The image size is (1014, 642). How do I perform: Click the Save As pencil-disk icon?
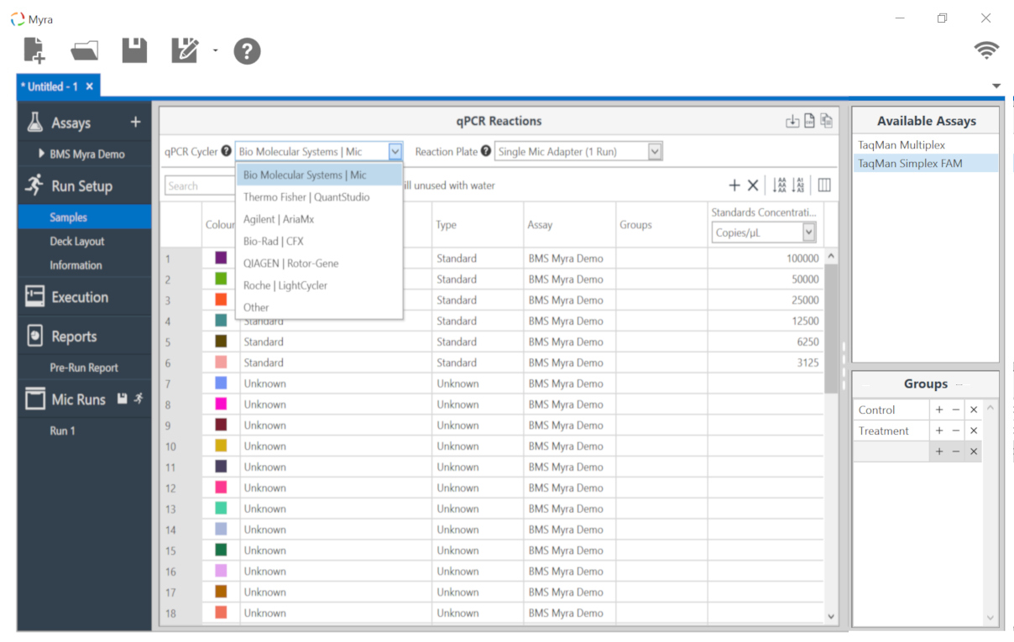click(184, 51)
